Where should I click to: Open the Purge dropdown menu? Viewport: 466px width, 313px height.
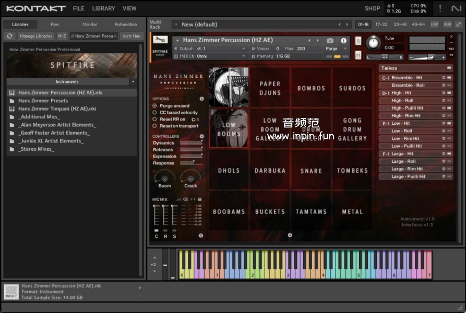[x=336, y=49]
